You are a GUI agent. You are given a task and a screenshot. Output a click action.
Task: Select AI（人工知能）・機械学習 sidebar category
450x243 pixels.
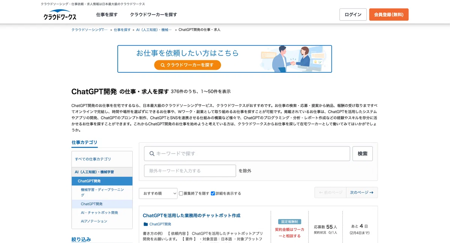coord(102,172)
